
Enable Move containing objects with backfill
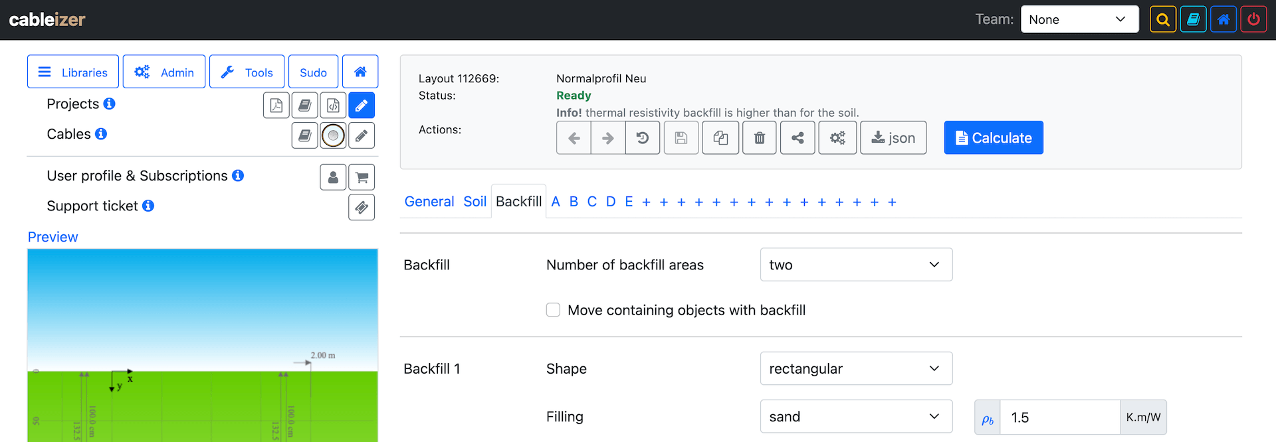pyautogui.click(x=553, y=310)
